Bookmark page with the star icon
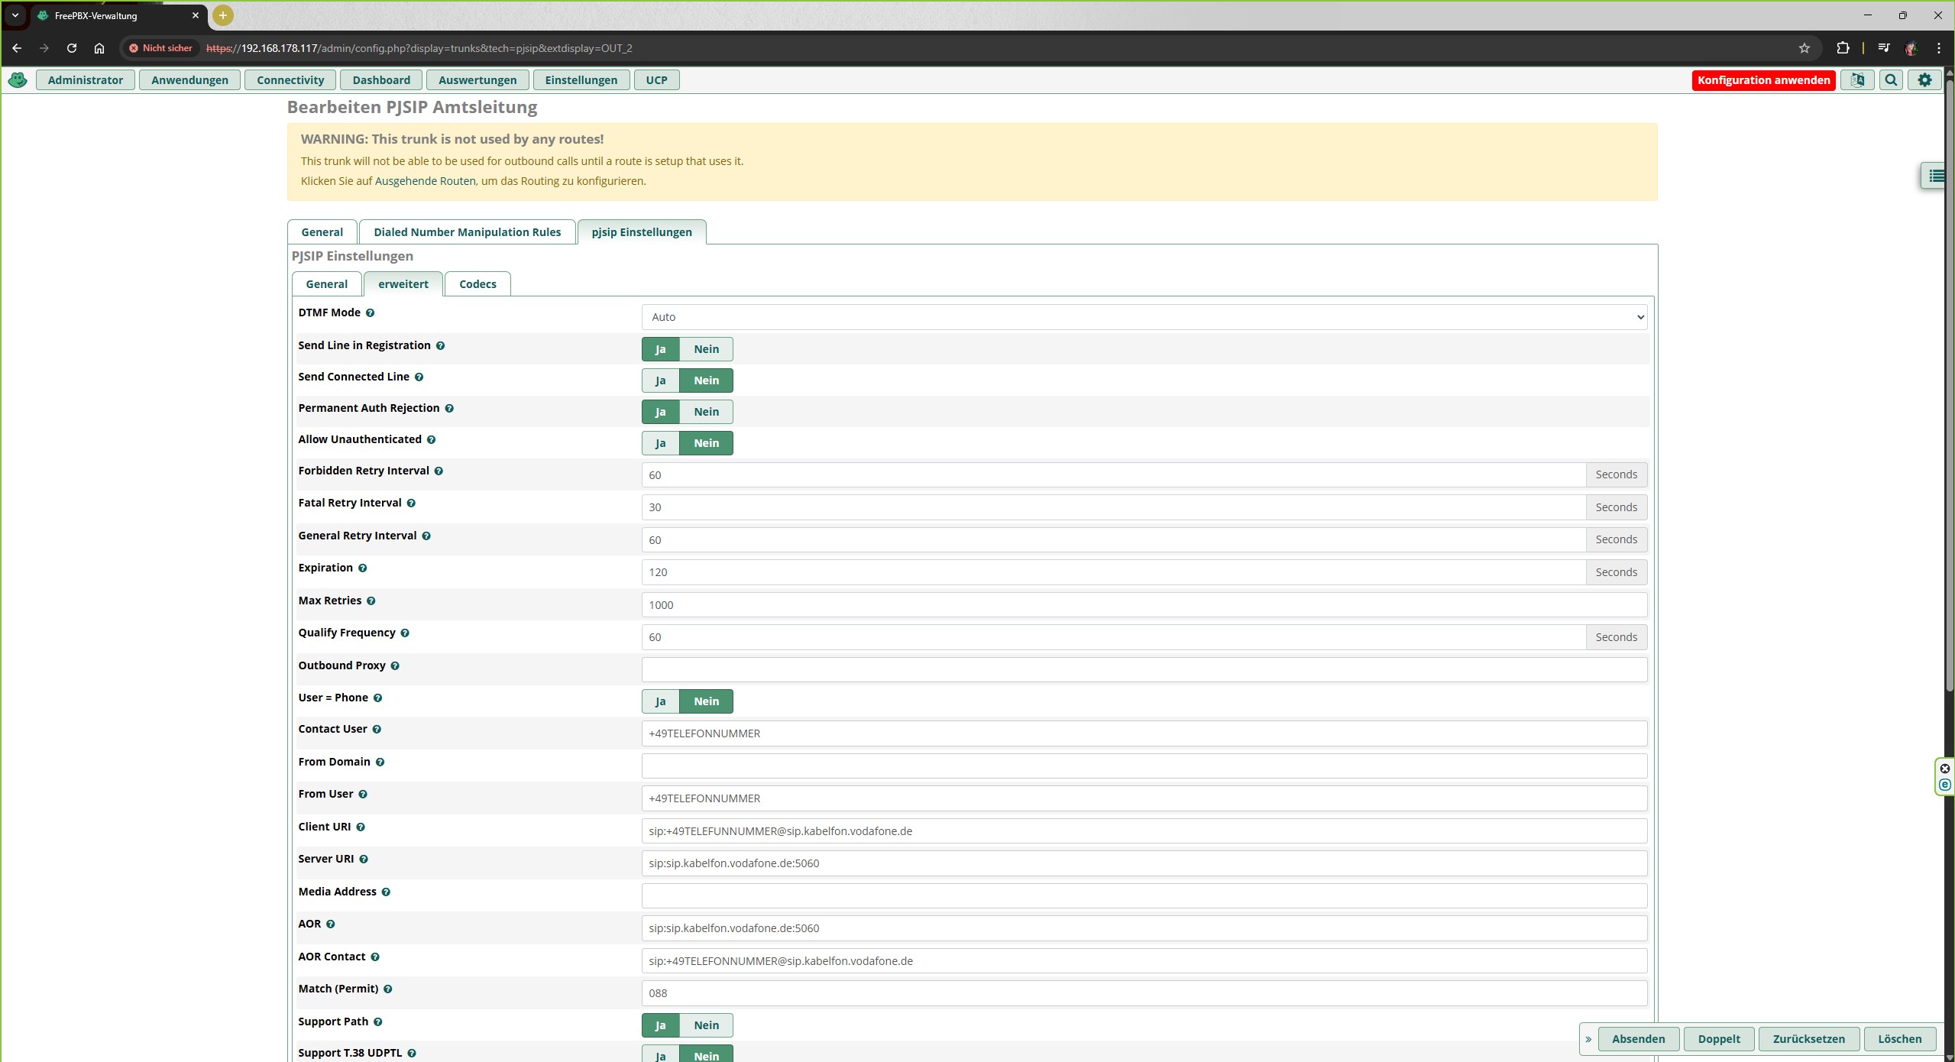 [1804, 48]
